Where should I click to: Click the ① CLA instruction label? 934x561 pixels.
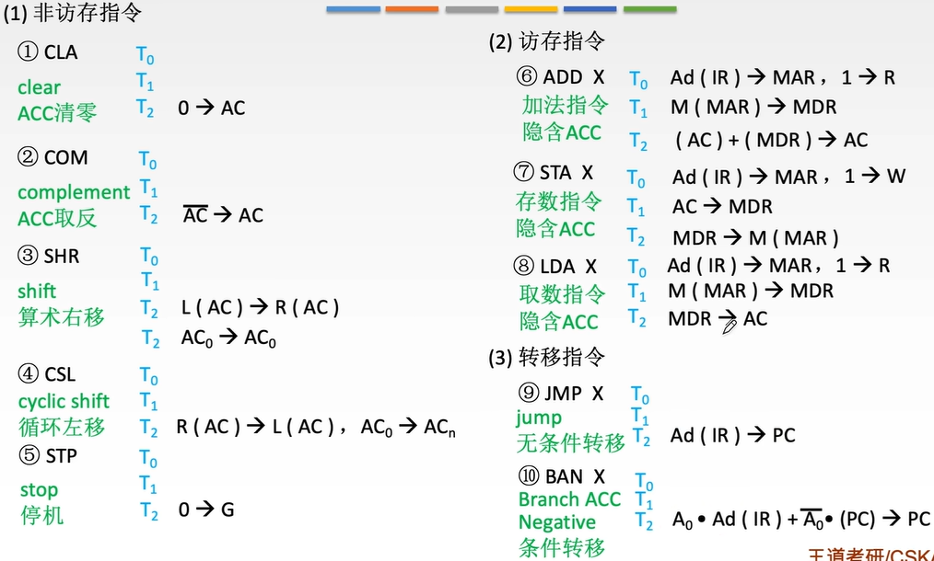48,53
